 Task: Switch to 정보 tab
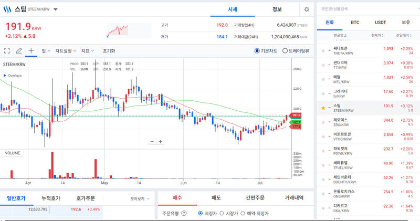point(277,9)
